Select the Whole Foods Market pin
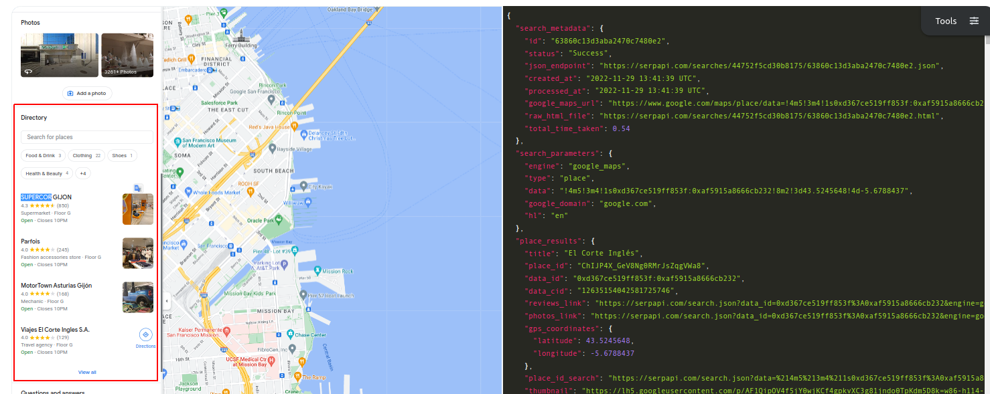 (x=190, y=191)
